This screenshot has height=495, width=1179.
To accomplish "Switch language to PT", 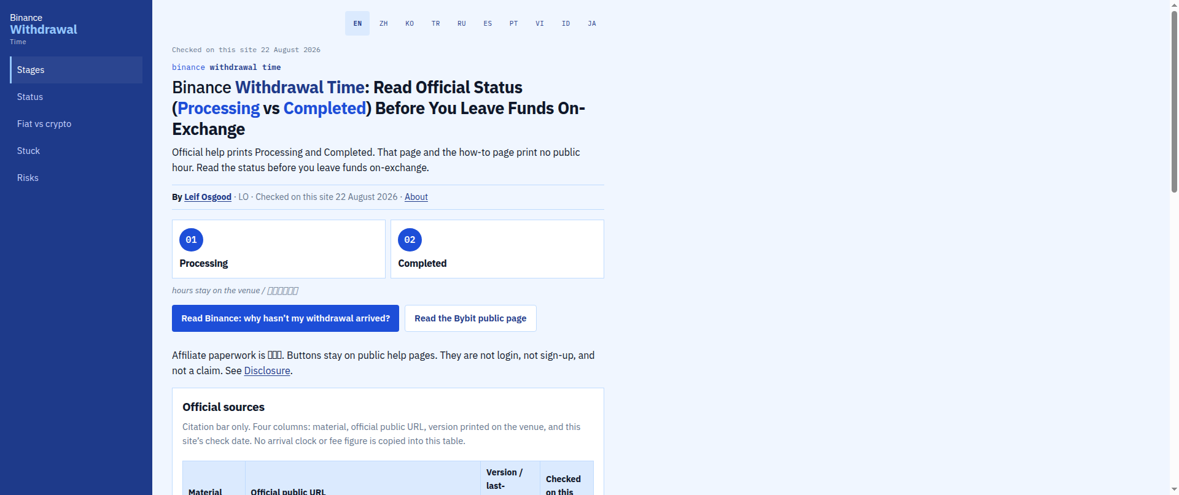I will click(x=513, y=23).
